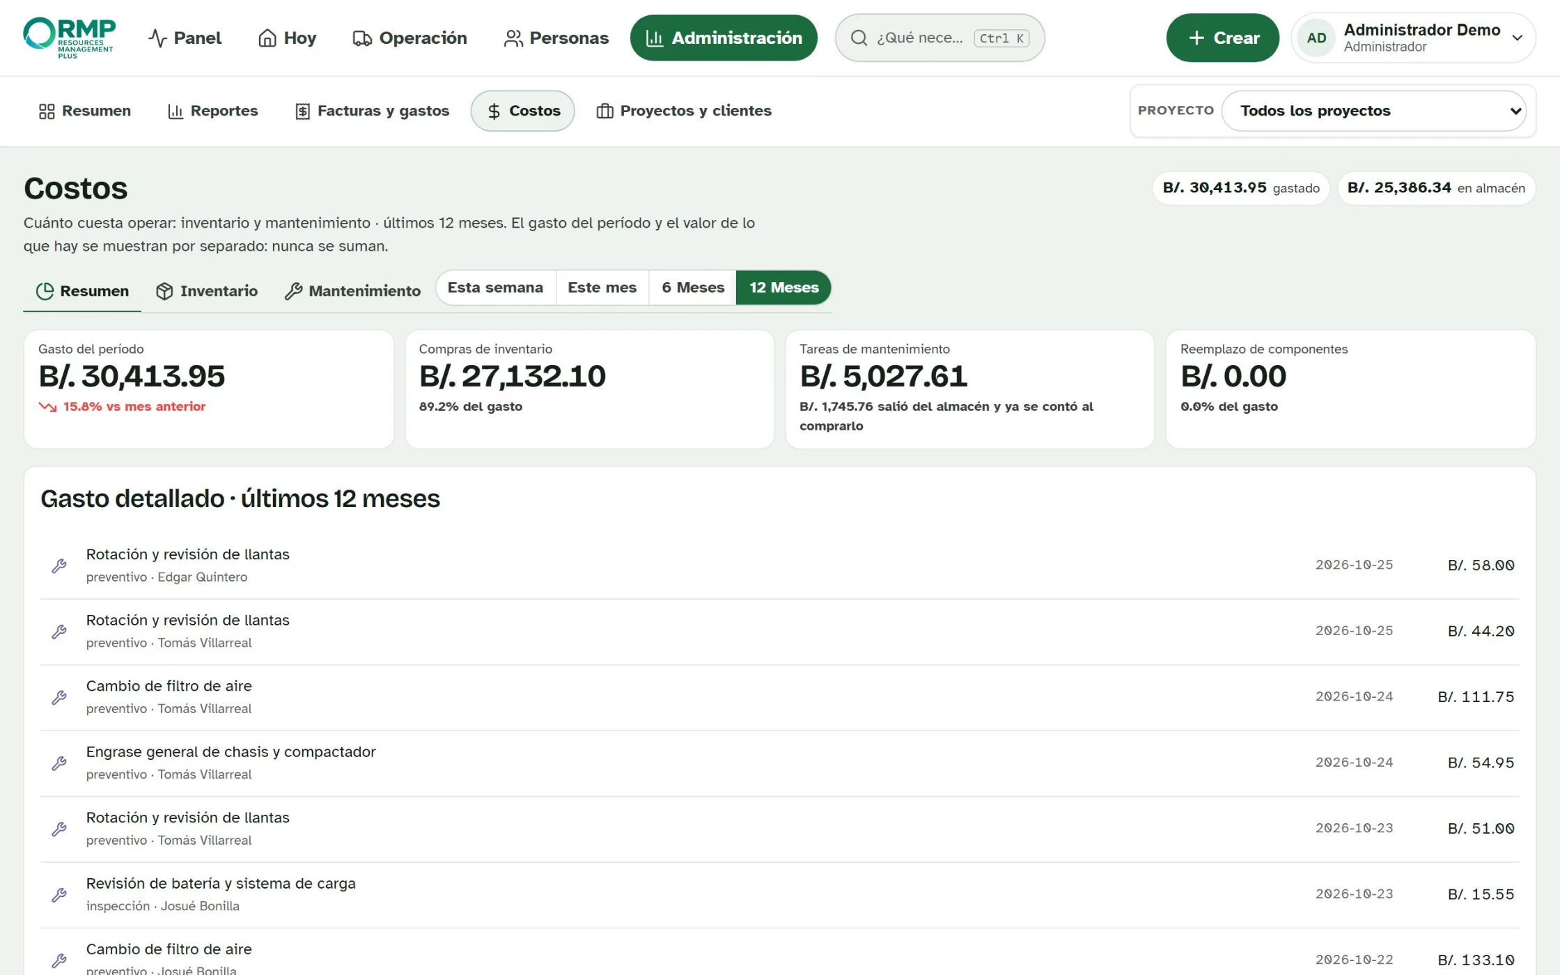Click the AD avatar circle
The width and height of the screenshot is (1560, 975).
pyautogui.click(x=1316, y=38)
